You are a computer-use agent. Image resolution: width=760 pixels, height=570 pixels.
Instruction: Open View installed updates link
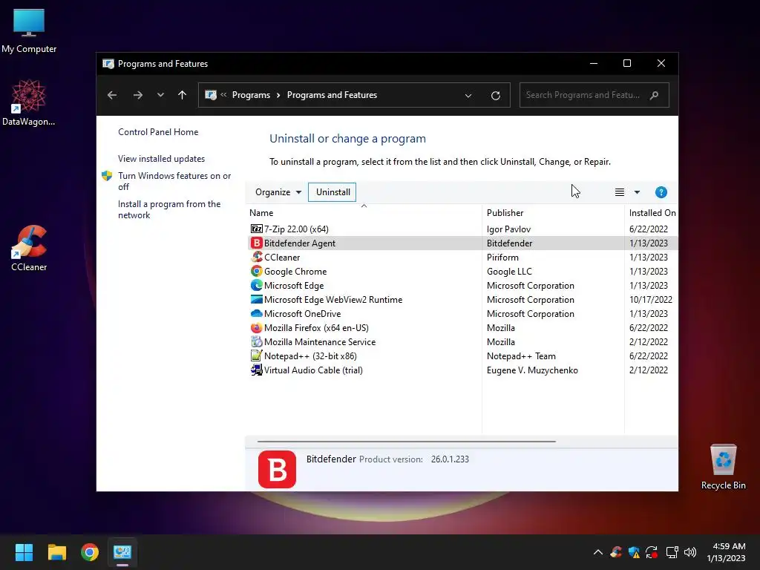coord(161,159)
